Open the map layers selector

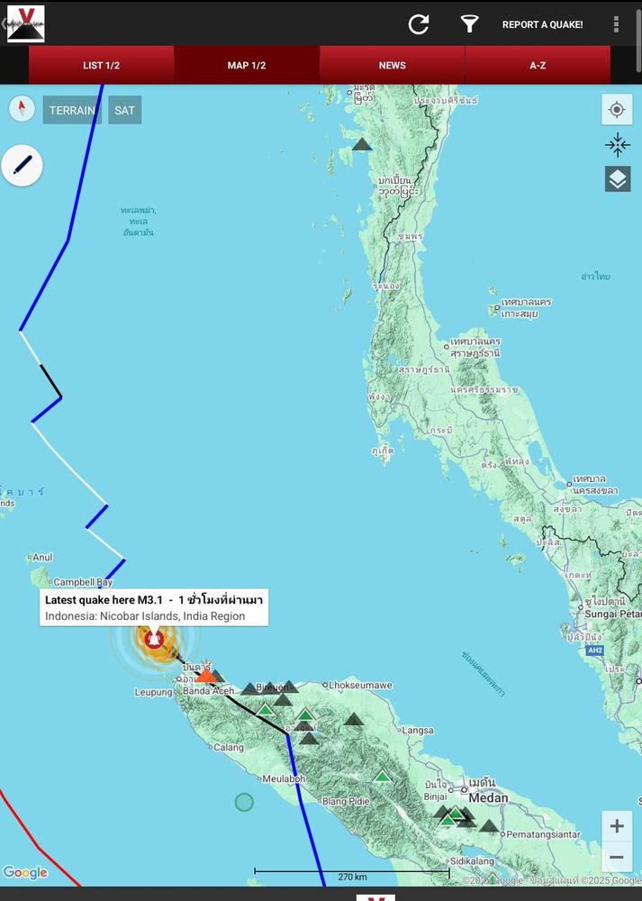click(x=618, y=179)
